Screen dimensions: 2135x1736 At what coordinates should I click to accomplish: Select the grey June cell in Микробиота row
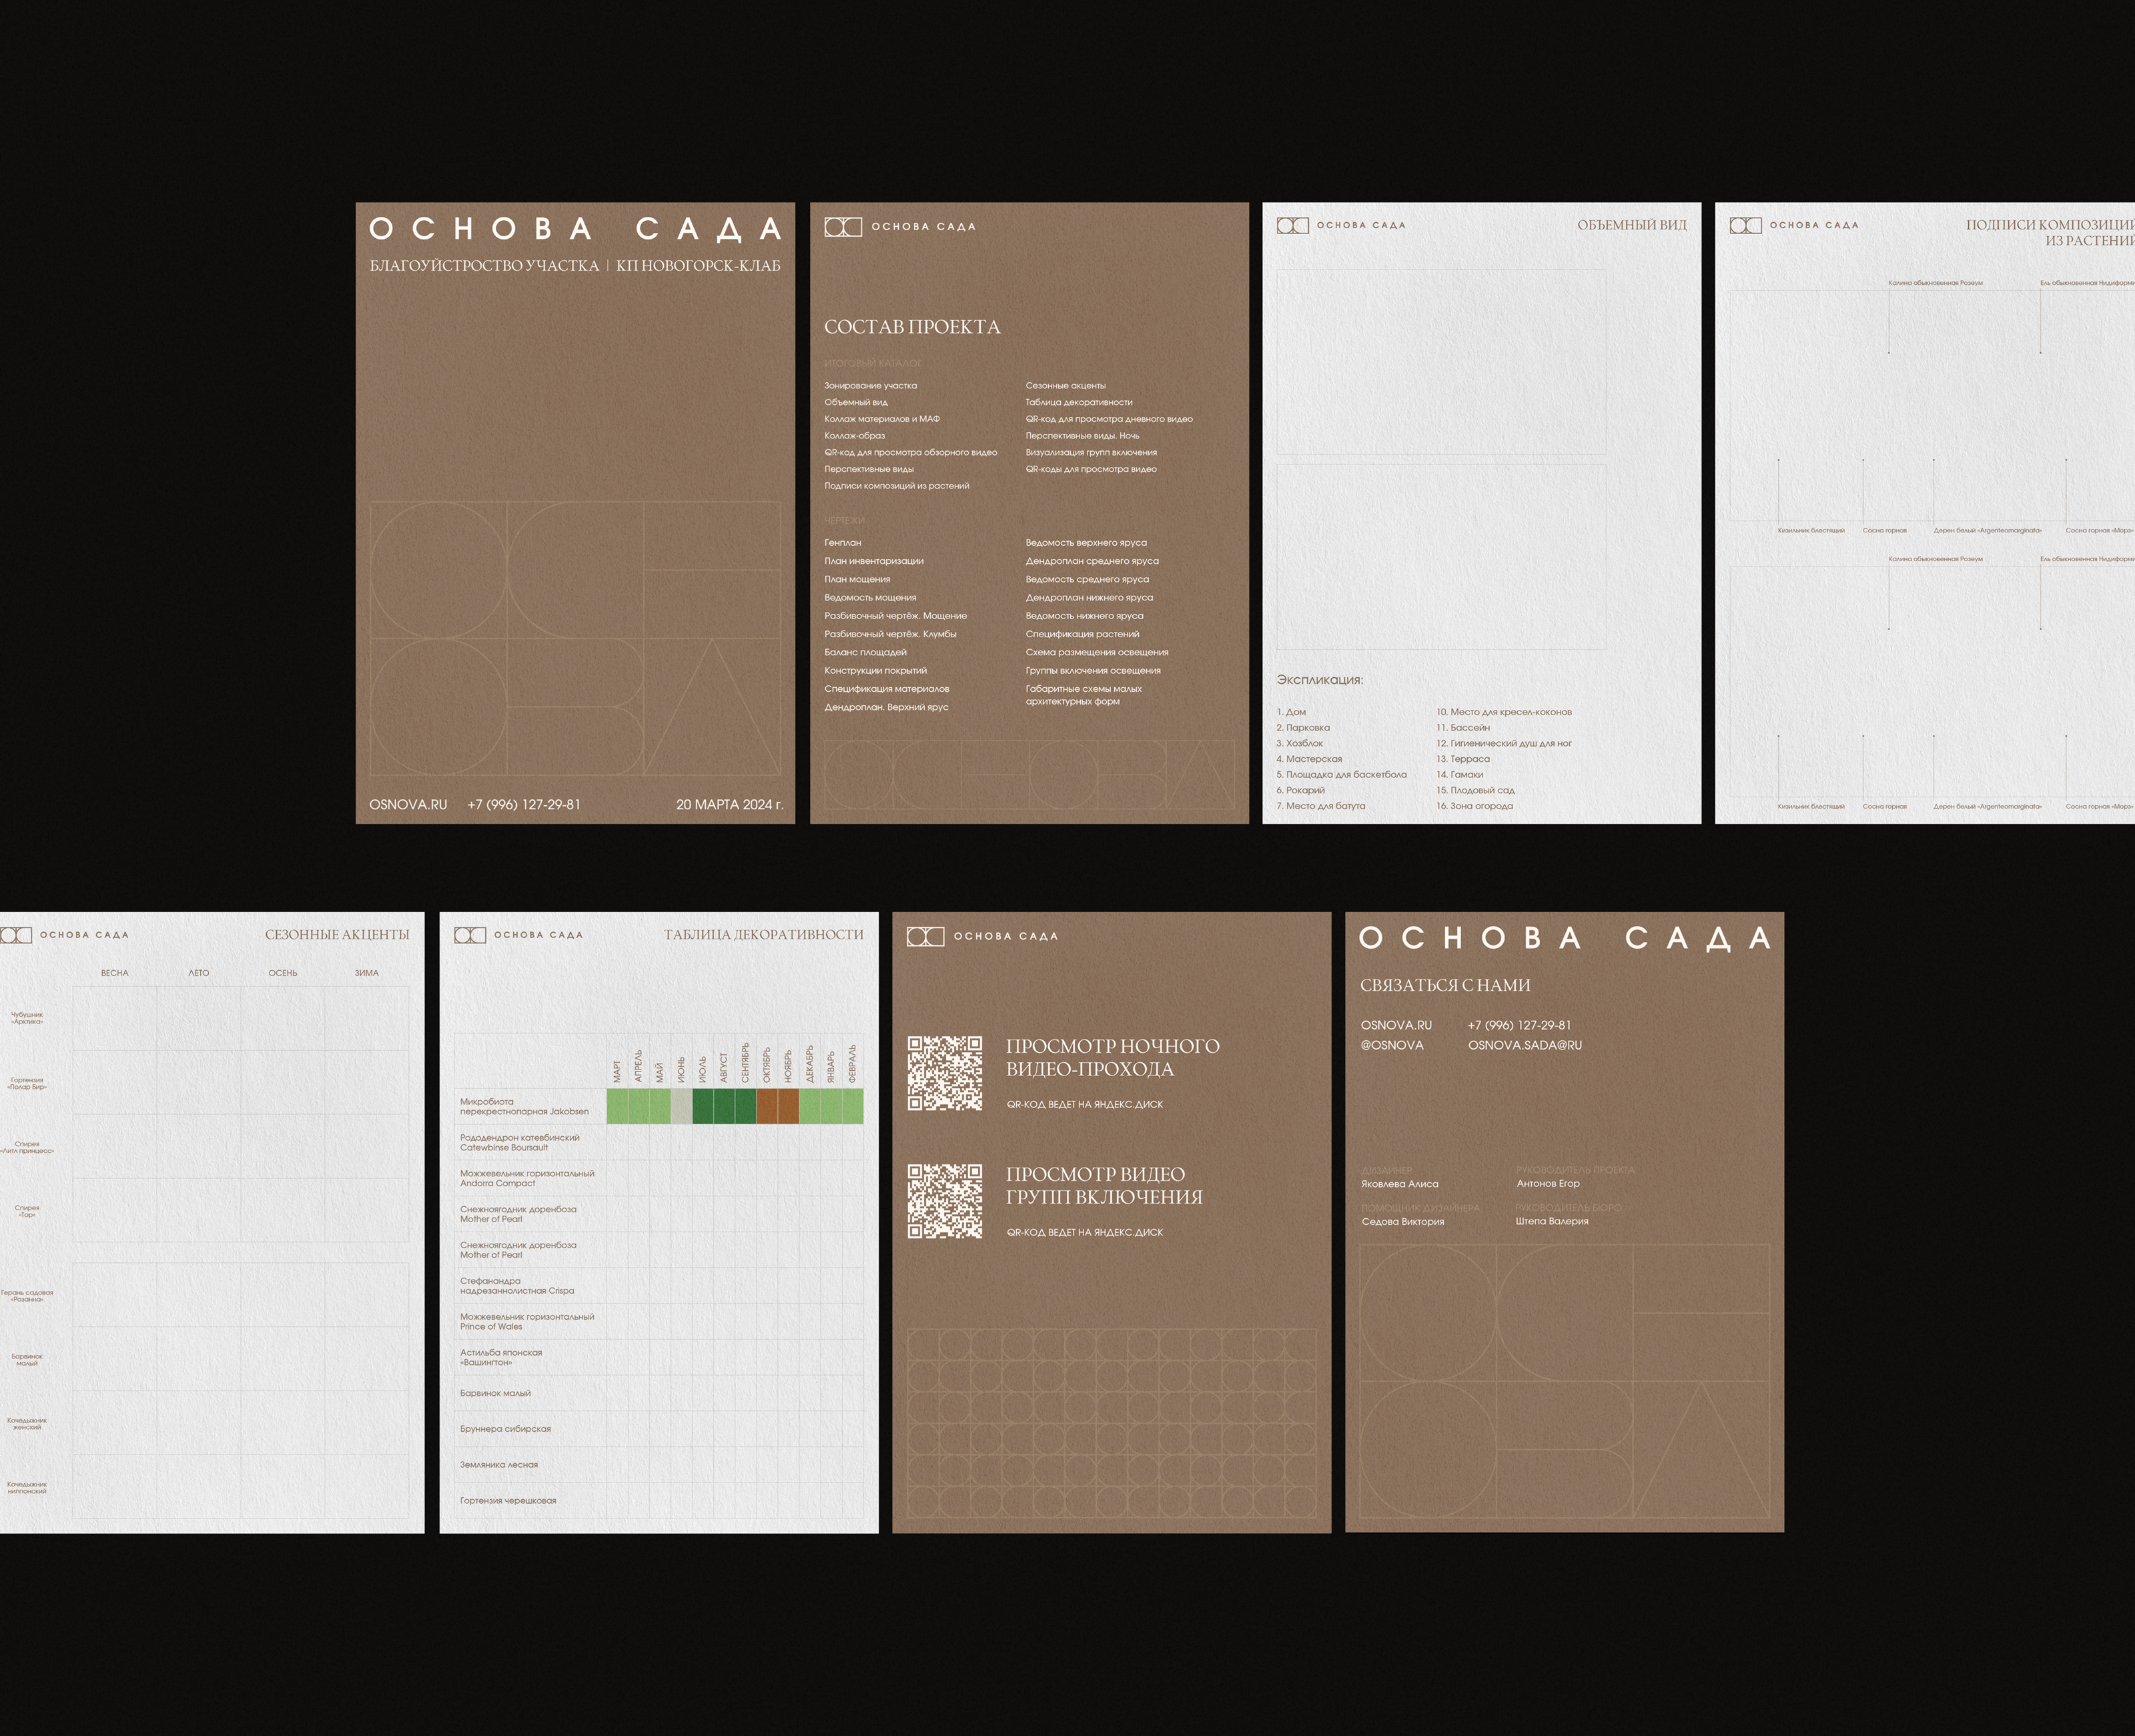(681, 1106)
